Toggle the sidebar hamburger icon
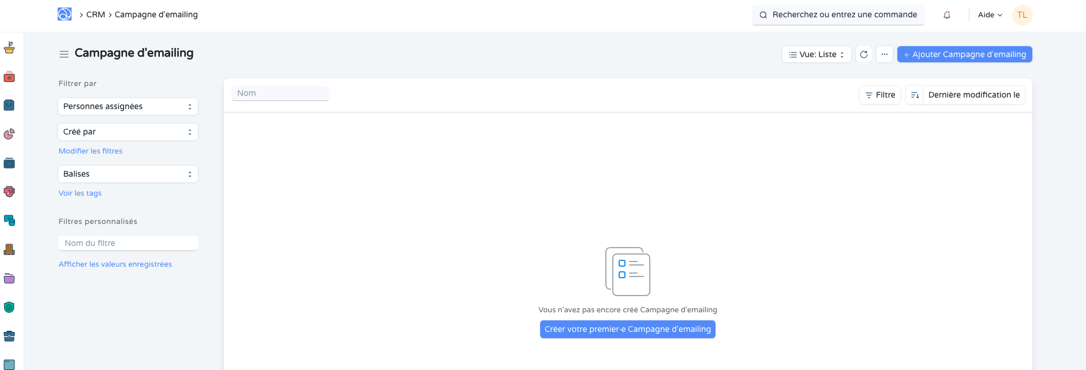 (64, 54)
